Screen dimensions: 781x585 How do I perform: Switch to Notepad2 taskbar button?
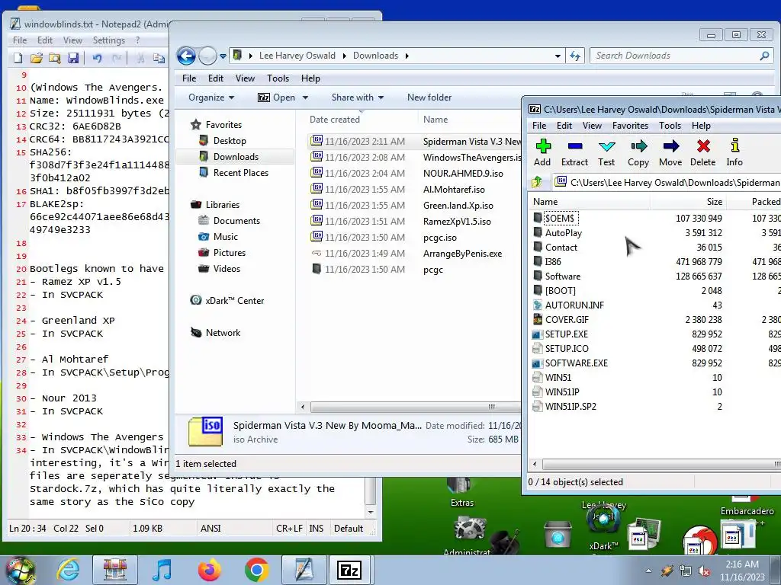(304, 570)
